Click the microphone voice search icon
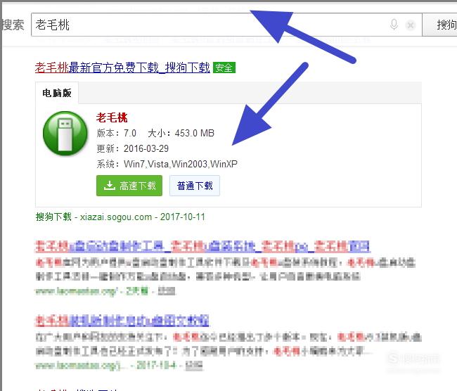The image size is (457, 391). point(394,25)
